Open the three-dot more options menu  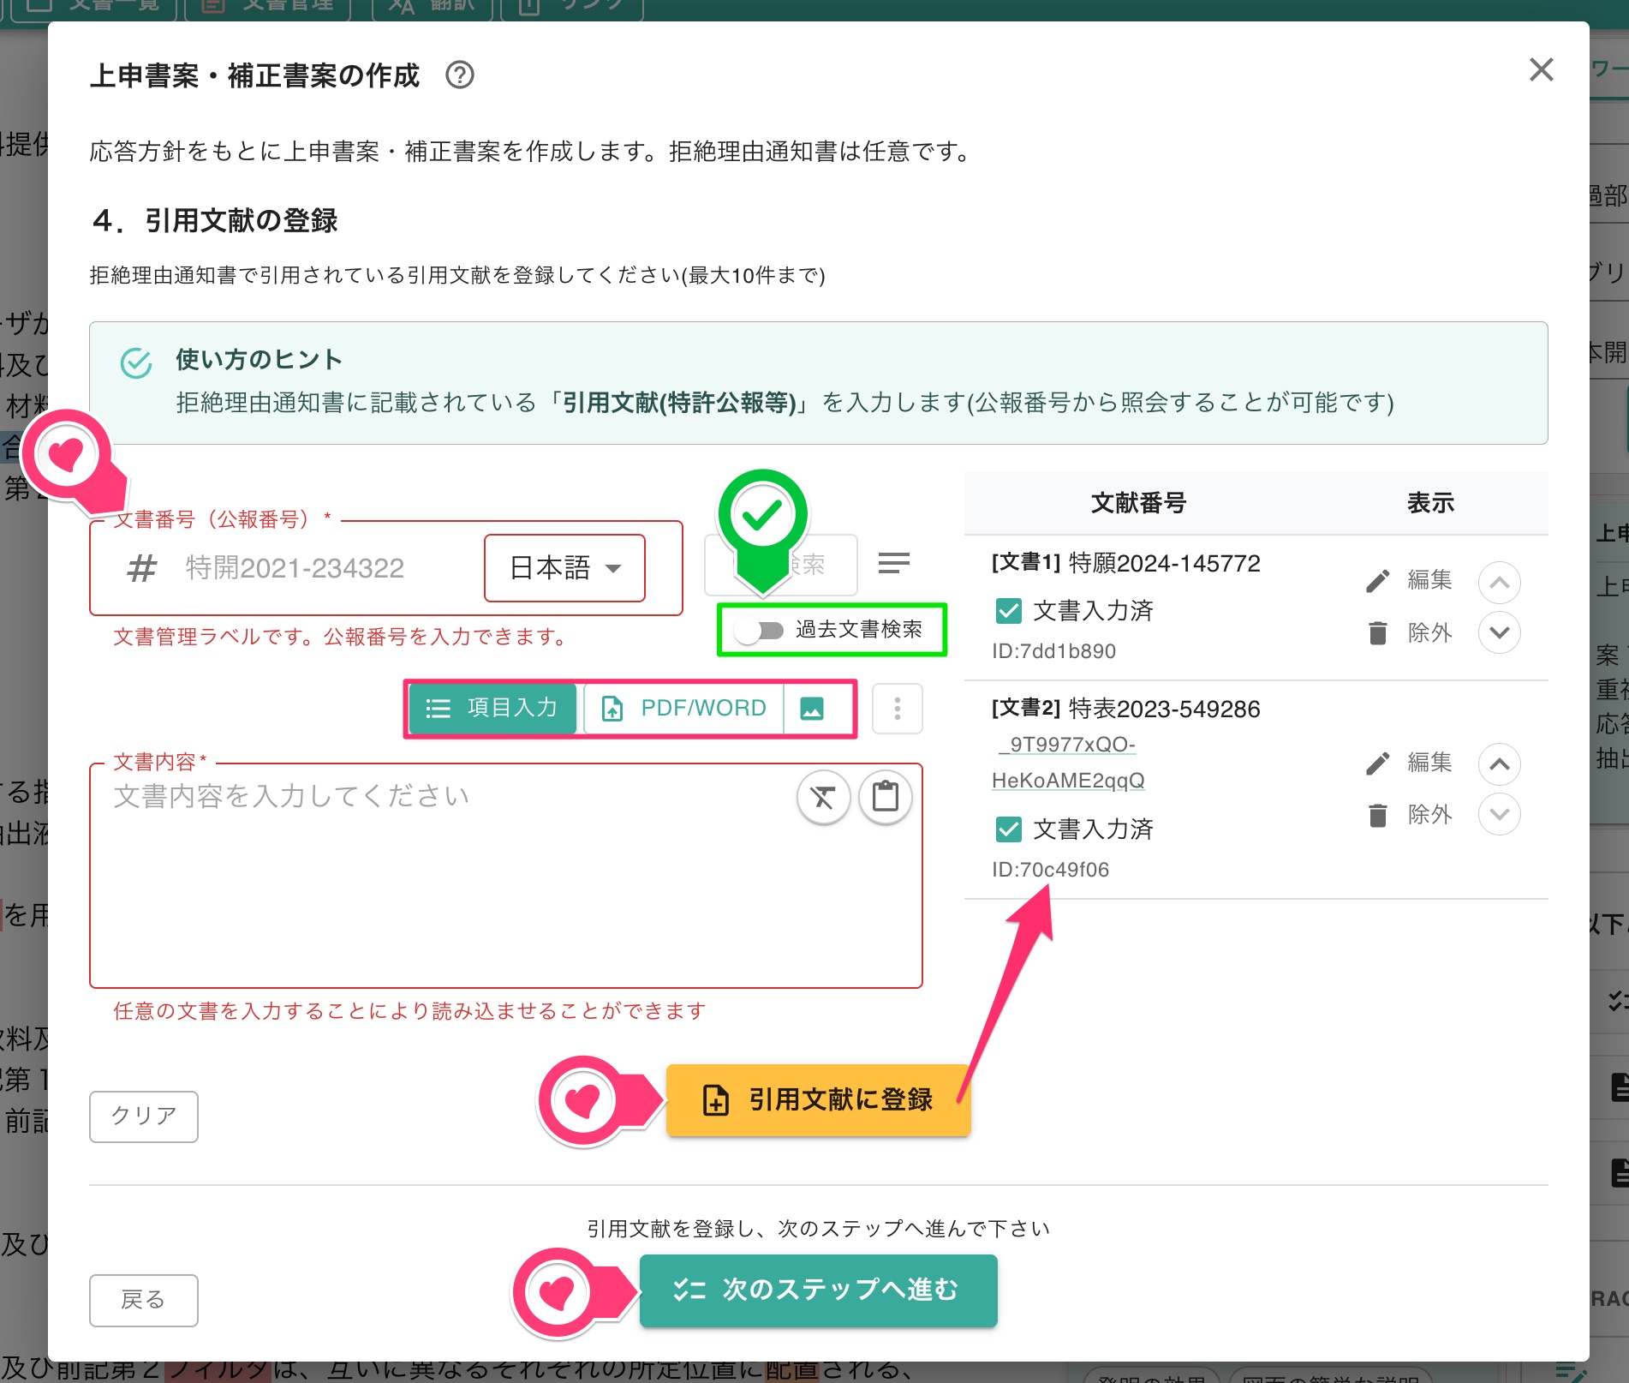[x=897, y=709]
